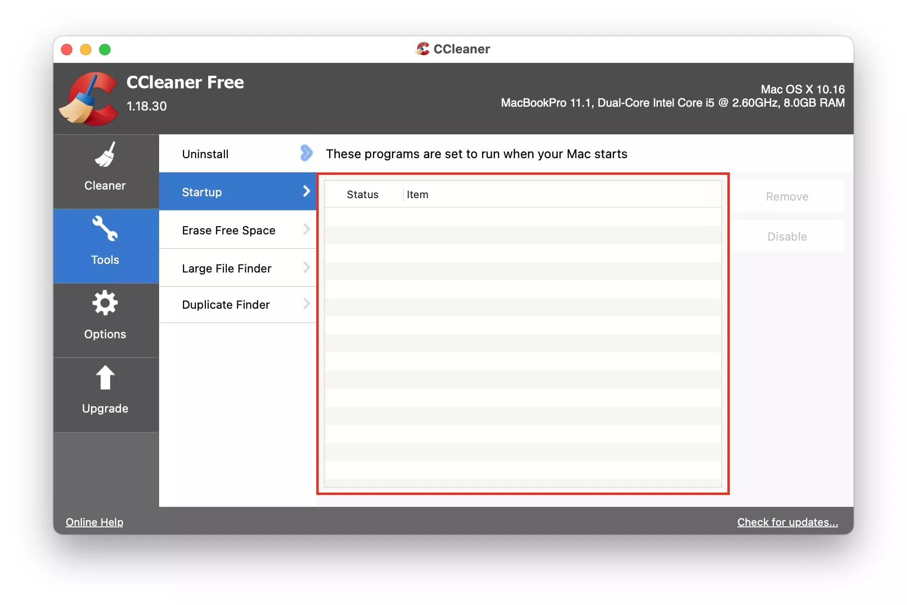Click the CCleaner Free heading
Screen dimensions: 907x605
pyautogui.click(x=185, y=82)
